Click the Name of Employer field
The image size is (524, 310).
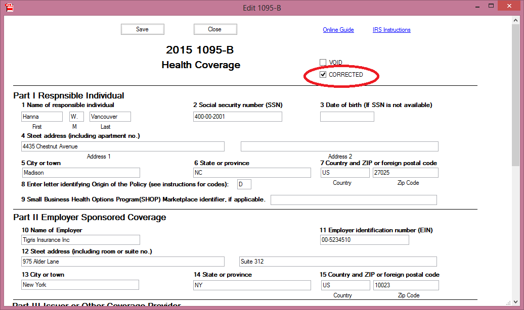click(80, 240)
